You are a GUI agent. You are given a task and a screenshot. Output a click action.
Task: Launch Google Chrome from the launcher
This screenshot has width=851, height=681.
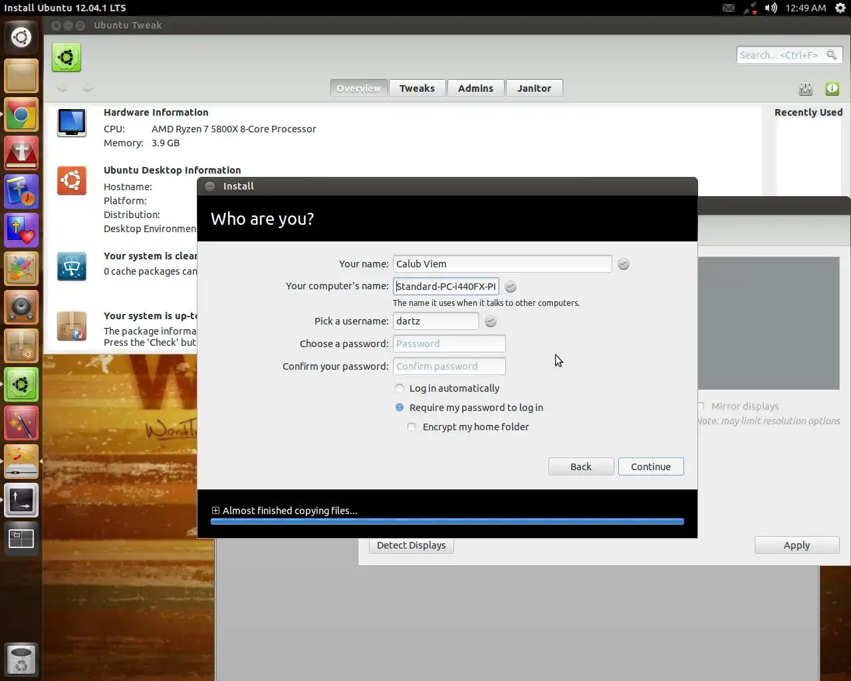pyautogui.click(x=21, y=114)
